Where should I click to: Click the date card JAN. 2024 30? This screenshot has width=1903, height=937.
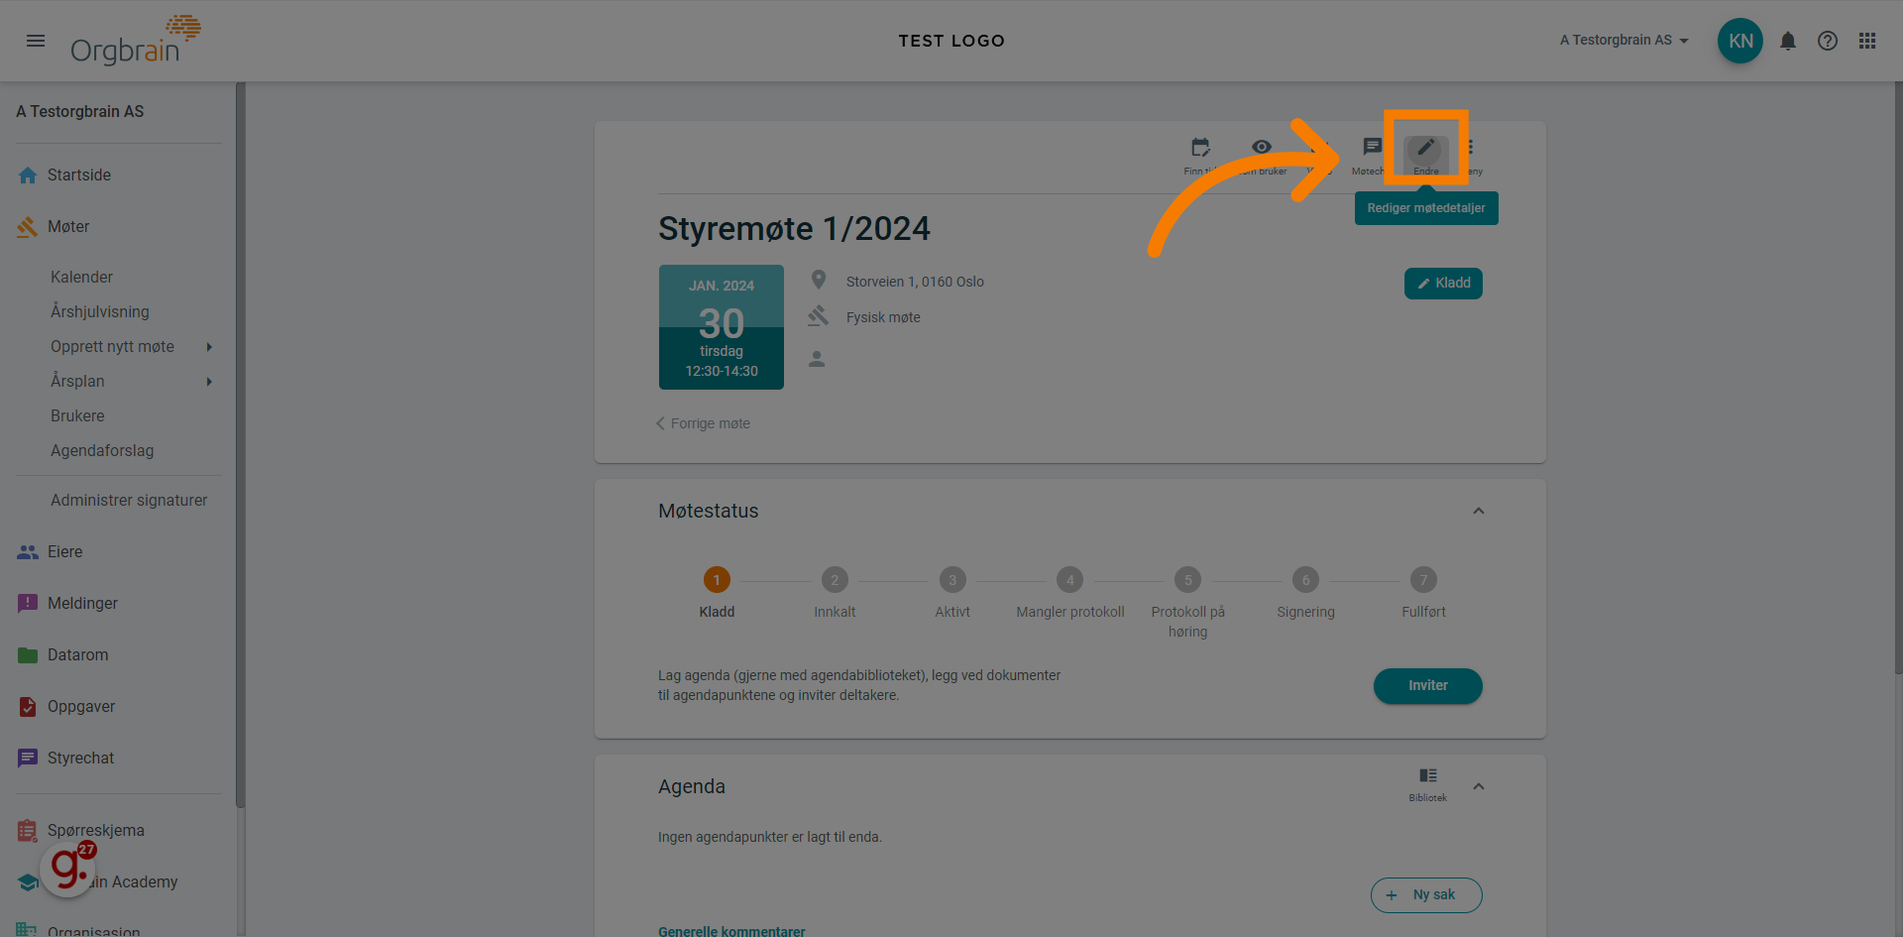(722, 327)
